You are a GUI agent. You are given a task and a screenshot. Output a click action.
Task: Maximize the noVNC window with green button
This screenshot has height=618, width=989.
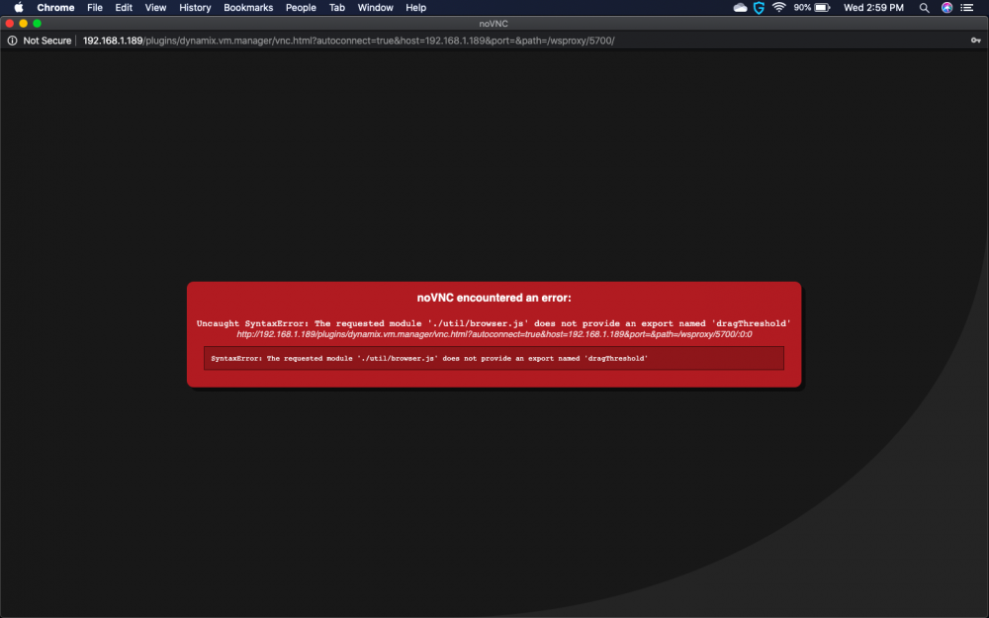(x=38, y=24)
